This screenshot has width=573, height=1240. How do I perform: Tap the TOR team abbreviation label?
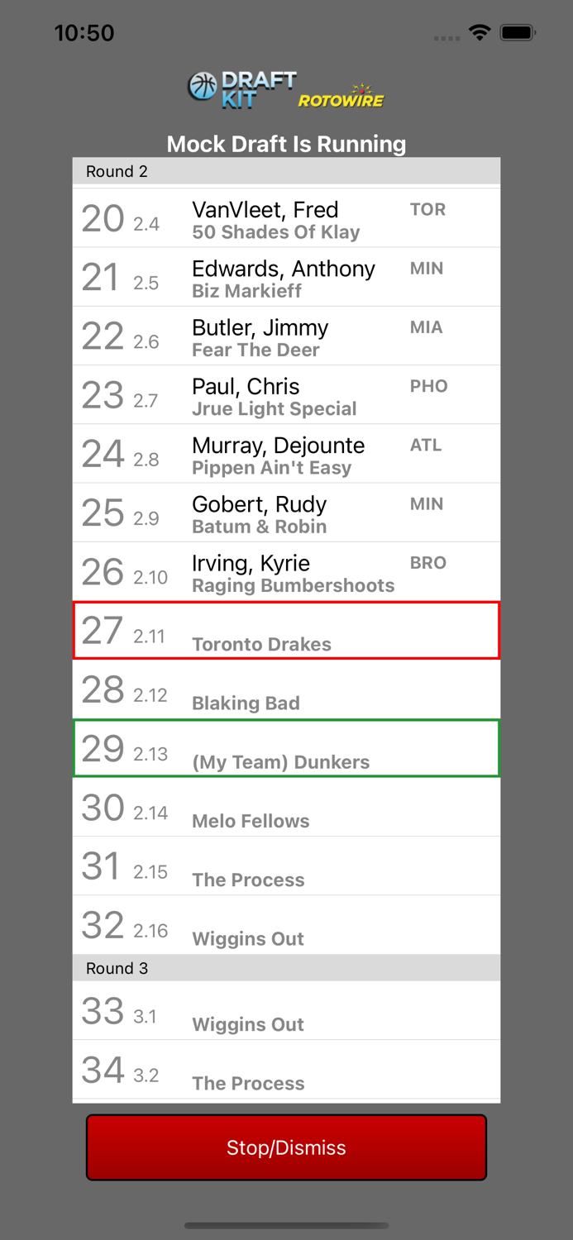427,209
